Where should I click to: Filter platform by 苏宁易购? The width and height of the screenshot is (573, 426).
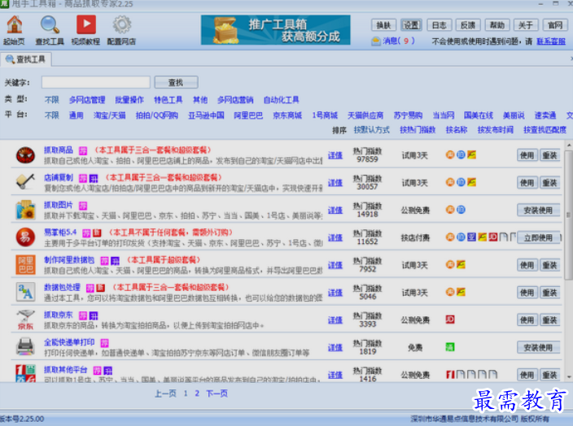pos(408,115)
